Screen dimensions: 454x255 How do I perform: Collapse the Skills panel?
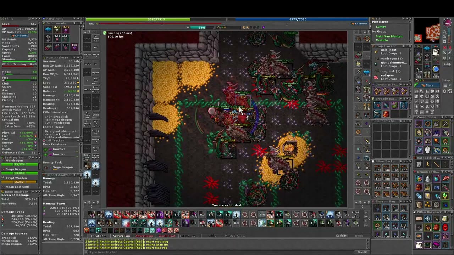(37, 19)
